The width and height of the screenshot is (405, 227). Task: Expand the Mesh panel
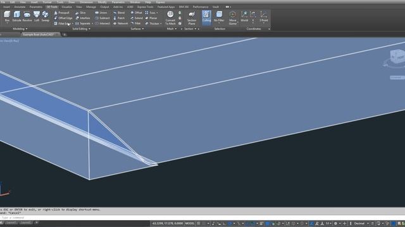point(171,29)
